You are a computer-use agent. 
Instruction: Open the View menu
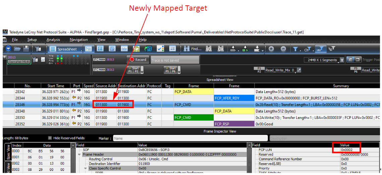(101, 39)
